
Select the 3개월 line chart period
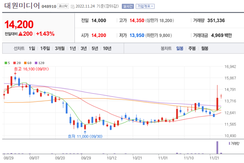[x=60, y=48]
